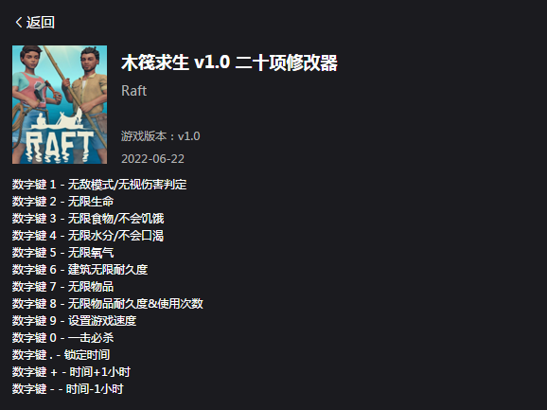Viewport: 547px width, 410px height.
Task: Select the 无限生命 cheat line
Action: click(x=62, y=202)
